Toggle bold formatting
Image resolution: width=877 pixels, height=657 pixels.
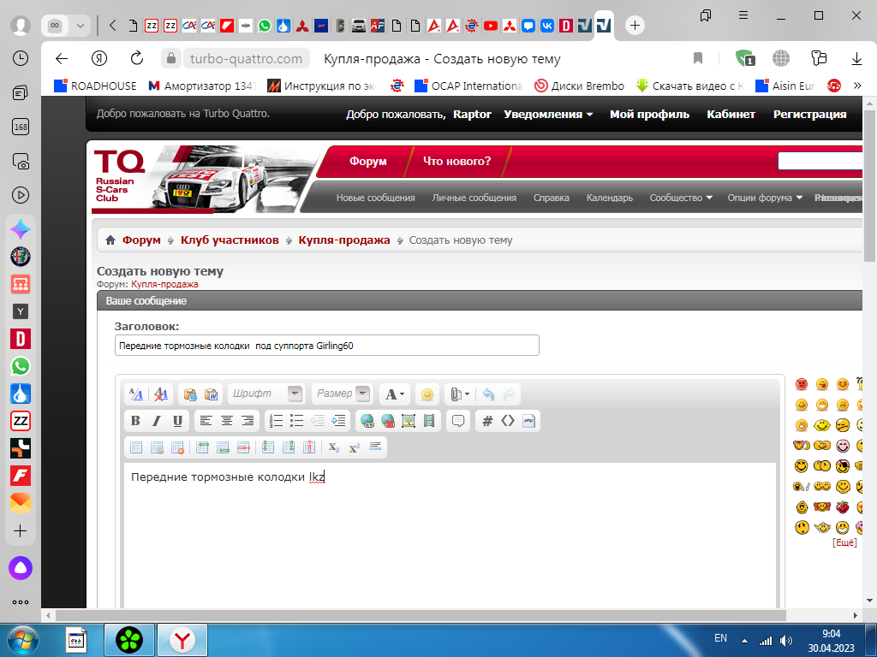[135, 421]
